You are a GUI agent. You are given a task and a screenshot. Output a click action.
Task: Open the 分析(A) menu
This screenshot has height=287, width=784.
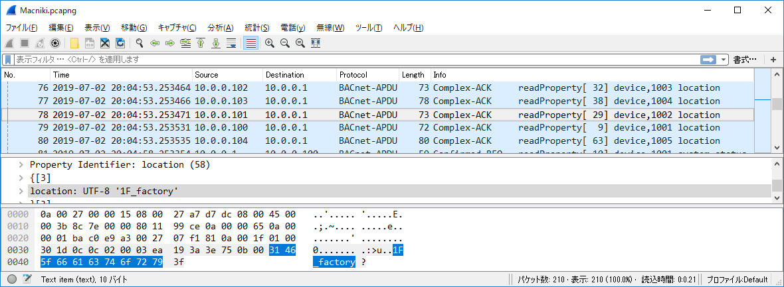click(221, 27)
